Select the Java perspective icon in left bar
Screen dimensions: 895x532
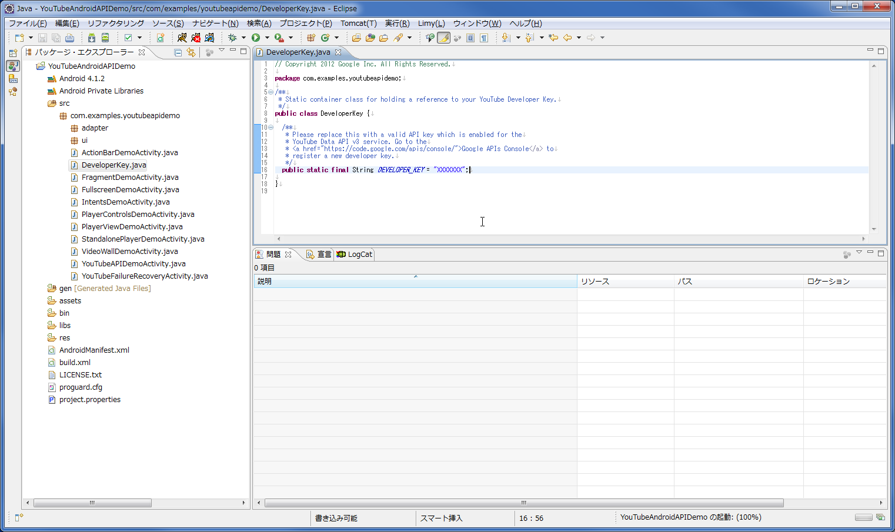(13, 66)
